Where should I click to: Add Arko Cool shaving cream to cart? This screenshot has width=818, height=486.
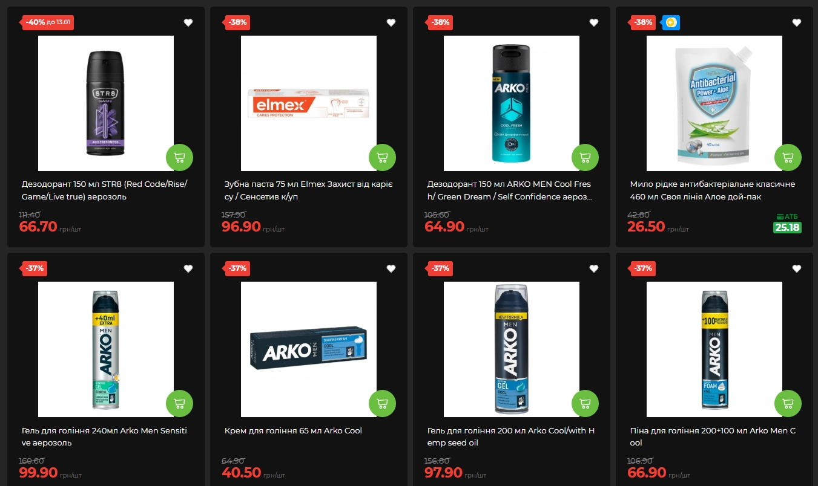(382, 404)
